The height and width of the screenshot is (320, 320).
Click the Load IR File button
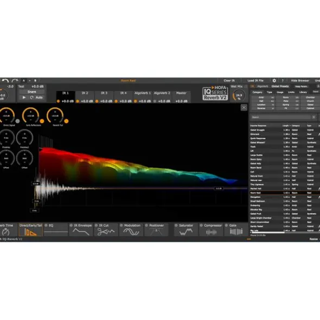(x=255, y=81)
